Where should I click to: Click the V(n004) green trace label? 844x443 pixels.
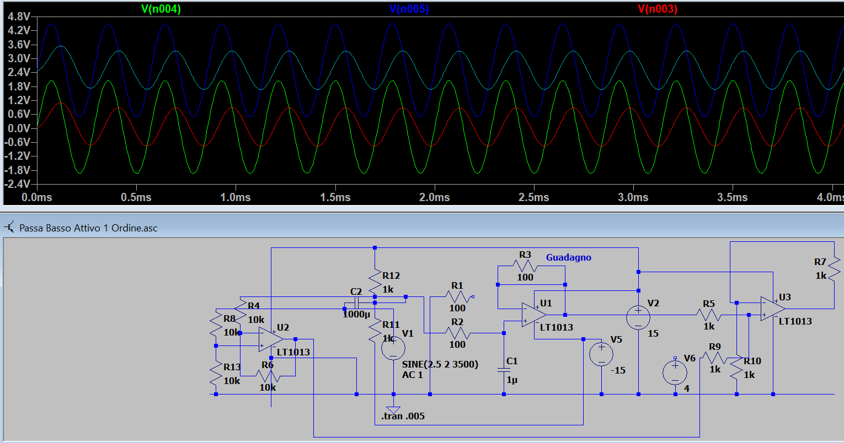(x=161, y=9)
